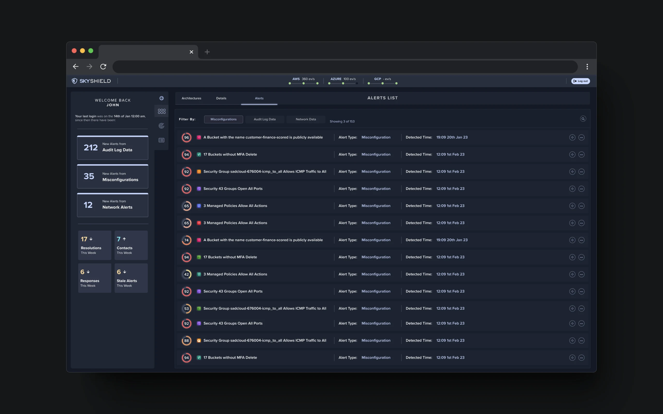The width and height of the screenshot is (663, 414).
Task: Open more options on score 53 row
Action: click(x=581, y=309)
